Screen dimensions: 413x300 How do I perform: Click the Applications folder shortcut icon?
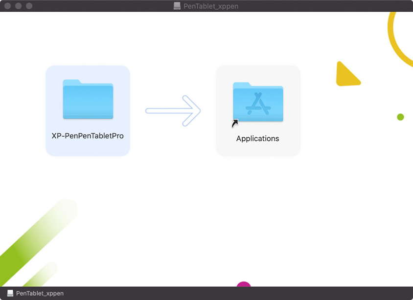(x=258, y=103)
